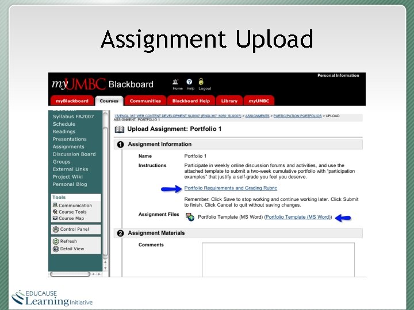Screen dimensions: 414x310
Task: Open Presentations in course menu
Action: click(x=70, y=139)
